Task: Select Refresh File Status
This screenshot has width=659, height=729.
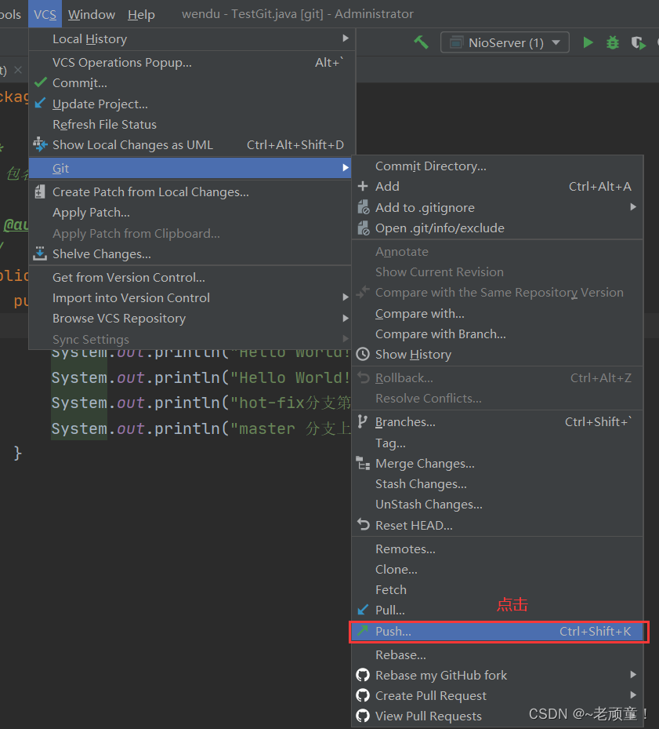Action: [x=192, y=125]
